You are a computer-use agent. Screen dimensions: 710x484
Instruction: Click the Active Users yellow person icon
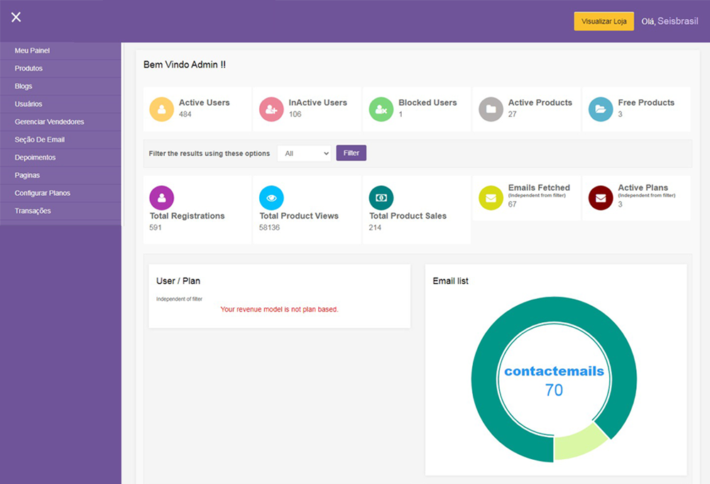click(x=162, y=109)
